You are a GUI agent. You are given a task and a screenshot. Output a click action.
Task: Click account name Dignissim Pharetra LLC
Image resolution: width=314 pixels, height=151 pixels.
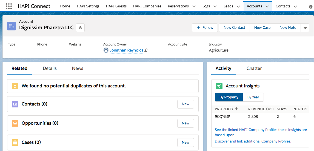click(x=47, y=28)
